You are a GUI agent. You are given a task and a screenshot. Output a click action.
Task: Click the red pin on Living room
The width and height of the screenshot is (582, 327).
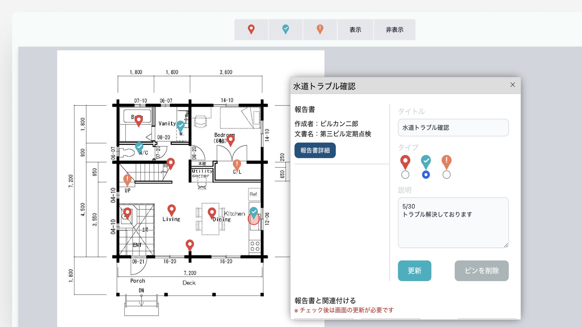coord(172,210)
